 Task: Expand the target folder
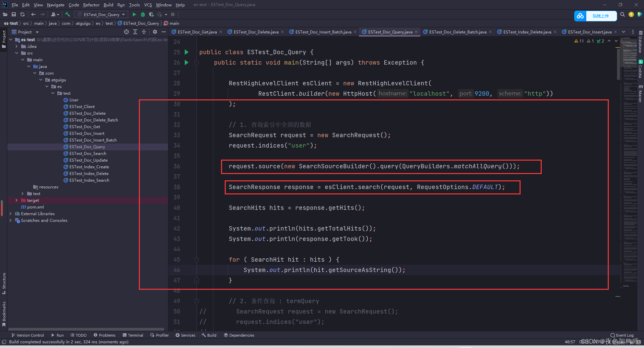(16, 200)
